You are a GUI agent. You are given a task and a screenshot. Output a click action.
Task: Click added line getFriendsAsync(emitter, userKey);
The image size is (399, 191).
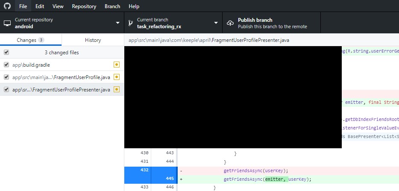click(267, 179)
